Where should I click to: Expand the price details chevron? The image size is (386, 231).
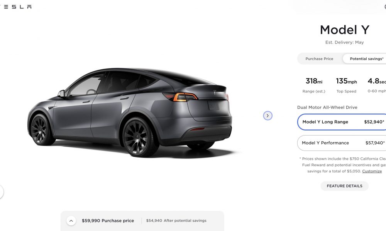coord(71,221)
